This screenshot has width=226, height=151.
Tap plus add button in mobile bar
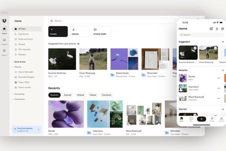pyautogui.click(x=201, y=119)
